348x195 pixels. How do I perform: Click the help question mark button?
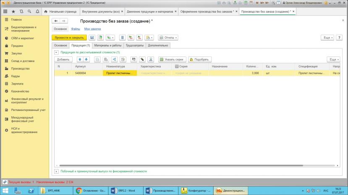[x=339, y=38]
